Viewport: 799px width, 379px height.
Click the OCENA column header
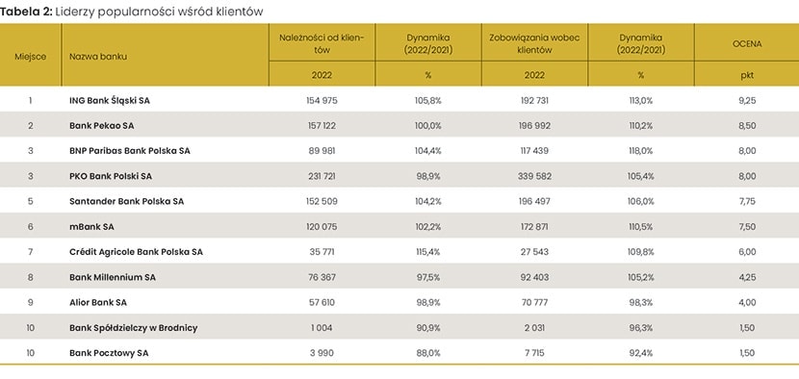click(747, 44)
